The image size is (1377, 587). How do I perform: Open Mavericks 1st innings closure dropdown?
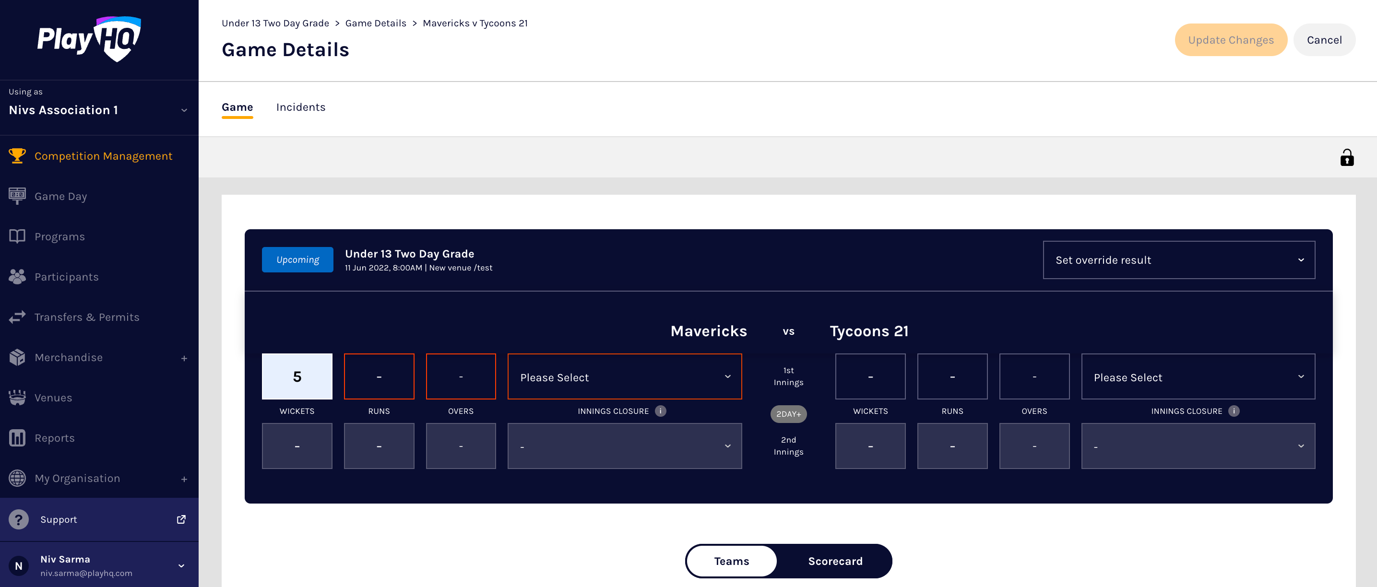click(x=624, y=376)
